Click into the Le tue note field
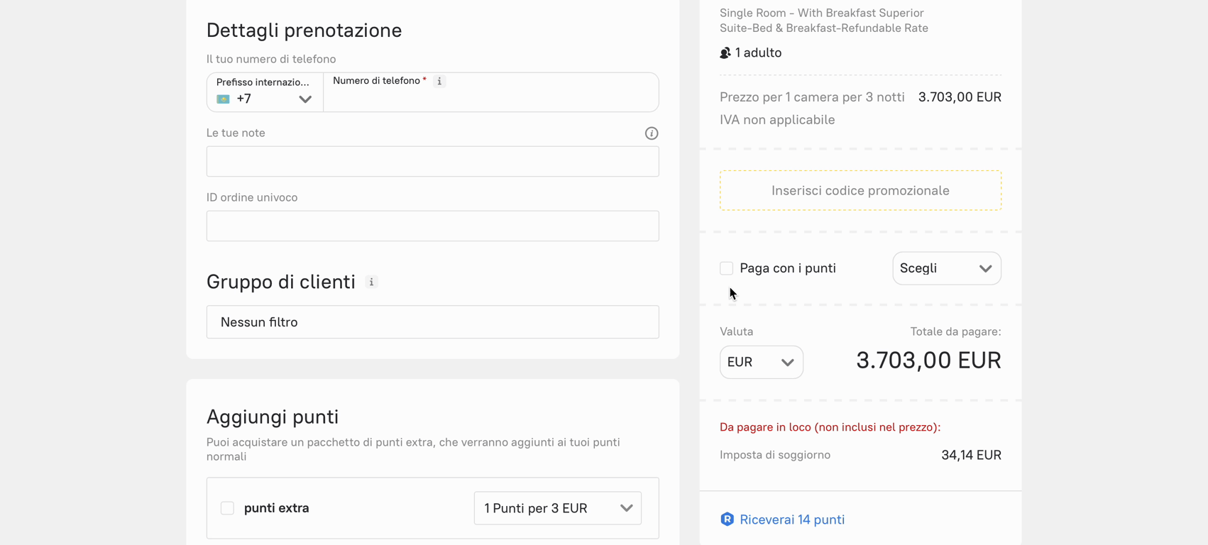Viewport: 1208px width, 545px height. (432, 162)
